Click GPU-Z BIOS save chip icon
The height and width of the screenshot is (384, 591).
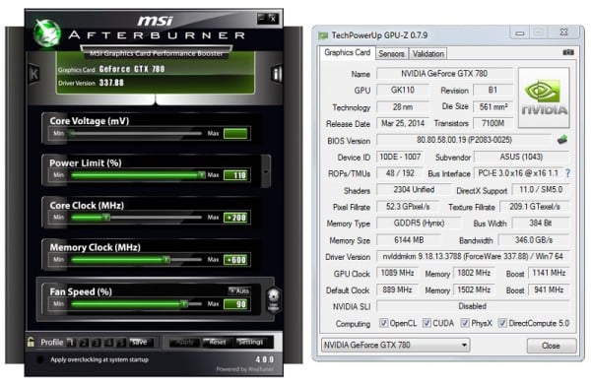click(562, 140)
